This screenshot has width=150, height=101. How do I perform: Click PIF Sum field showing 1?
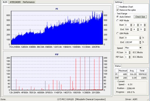126,57
